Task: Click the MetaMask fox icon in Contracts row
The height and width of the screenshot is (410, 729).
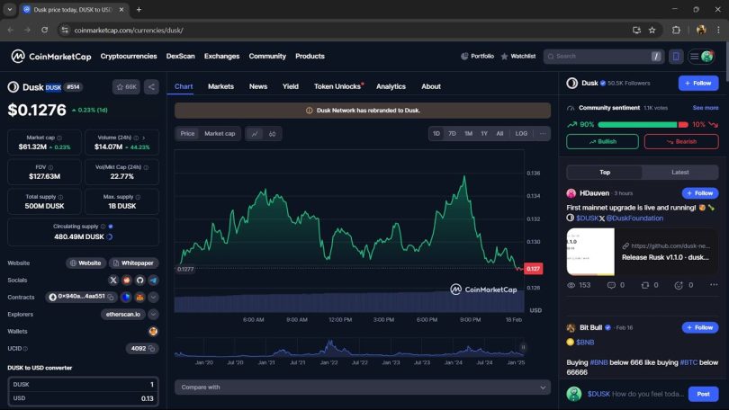Action: [x=139, y=298]
